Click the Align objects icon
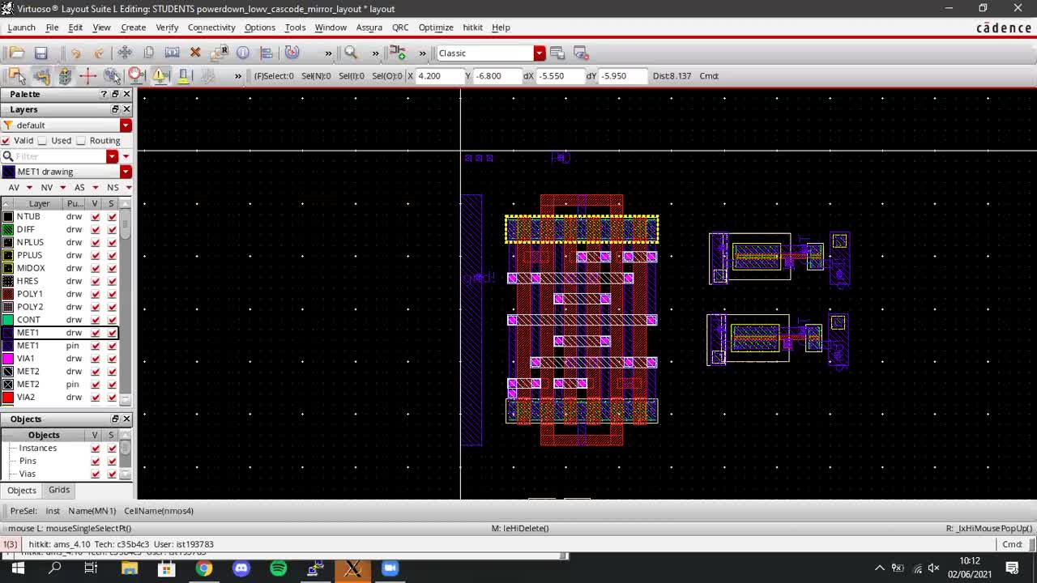The image size is (1037, 583). coord(267,53)
